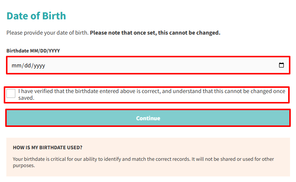Click the first slash separator in date placeholder
The width and height of the screenshot is (296, 182).
tap(22, 66)
